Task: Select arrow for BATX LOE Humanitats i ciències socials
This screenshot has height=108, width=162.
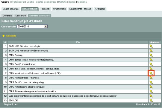Action: [151, 51]
